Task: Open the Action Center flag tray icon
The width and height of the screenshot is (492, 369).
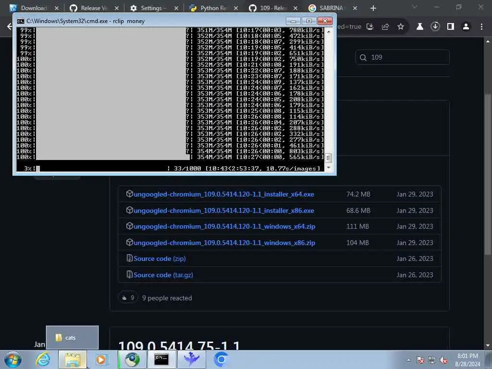Action: tap(420, 360)
